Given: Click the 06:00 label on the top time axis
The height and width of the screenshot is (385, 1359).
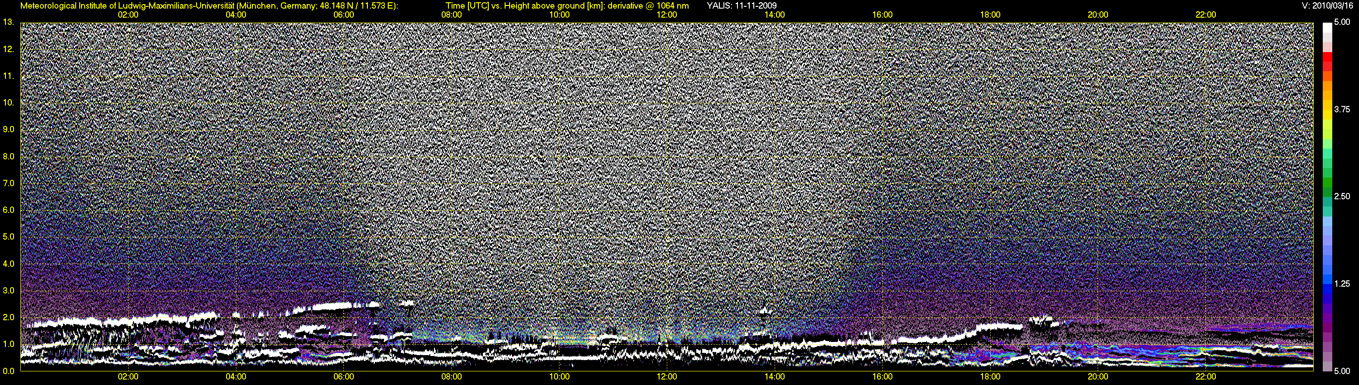Looking at the screenshot, I should 343,15.
